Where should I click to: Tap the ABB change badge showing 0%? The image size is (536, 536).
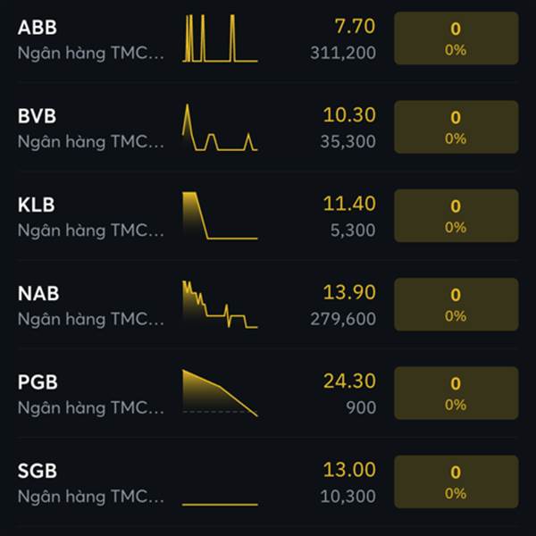pos(456,38)
